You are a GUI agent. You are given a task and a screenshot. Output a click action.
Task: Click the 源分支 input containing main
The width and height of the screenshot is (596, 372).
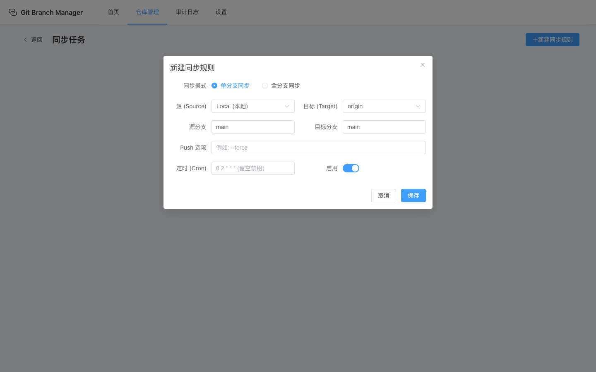(x=253, y=126)
